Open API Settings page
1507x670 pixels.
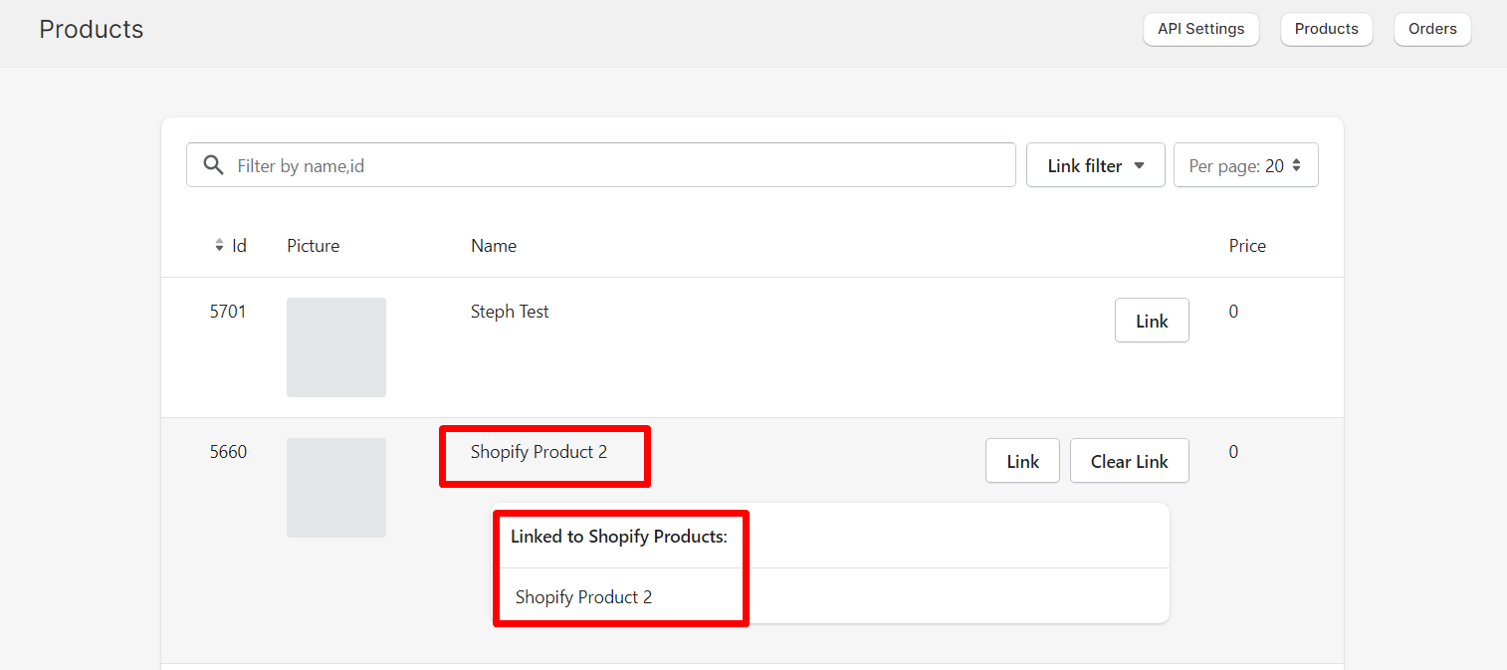click(x=1200, y=29)
